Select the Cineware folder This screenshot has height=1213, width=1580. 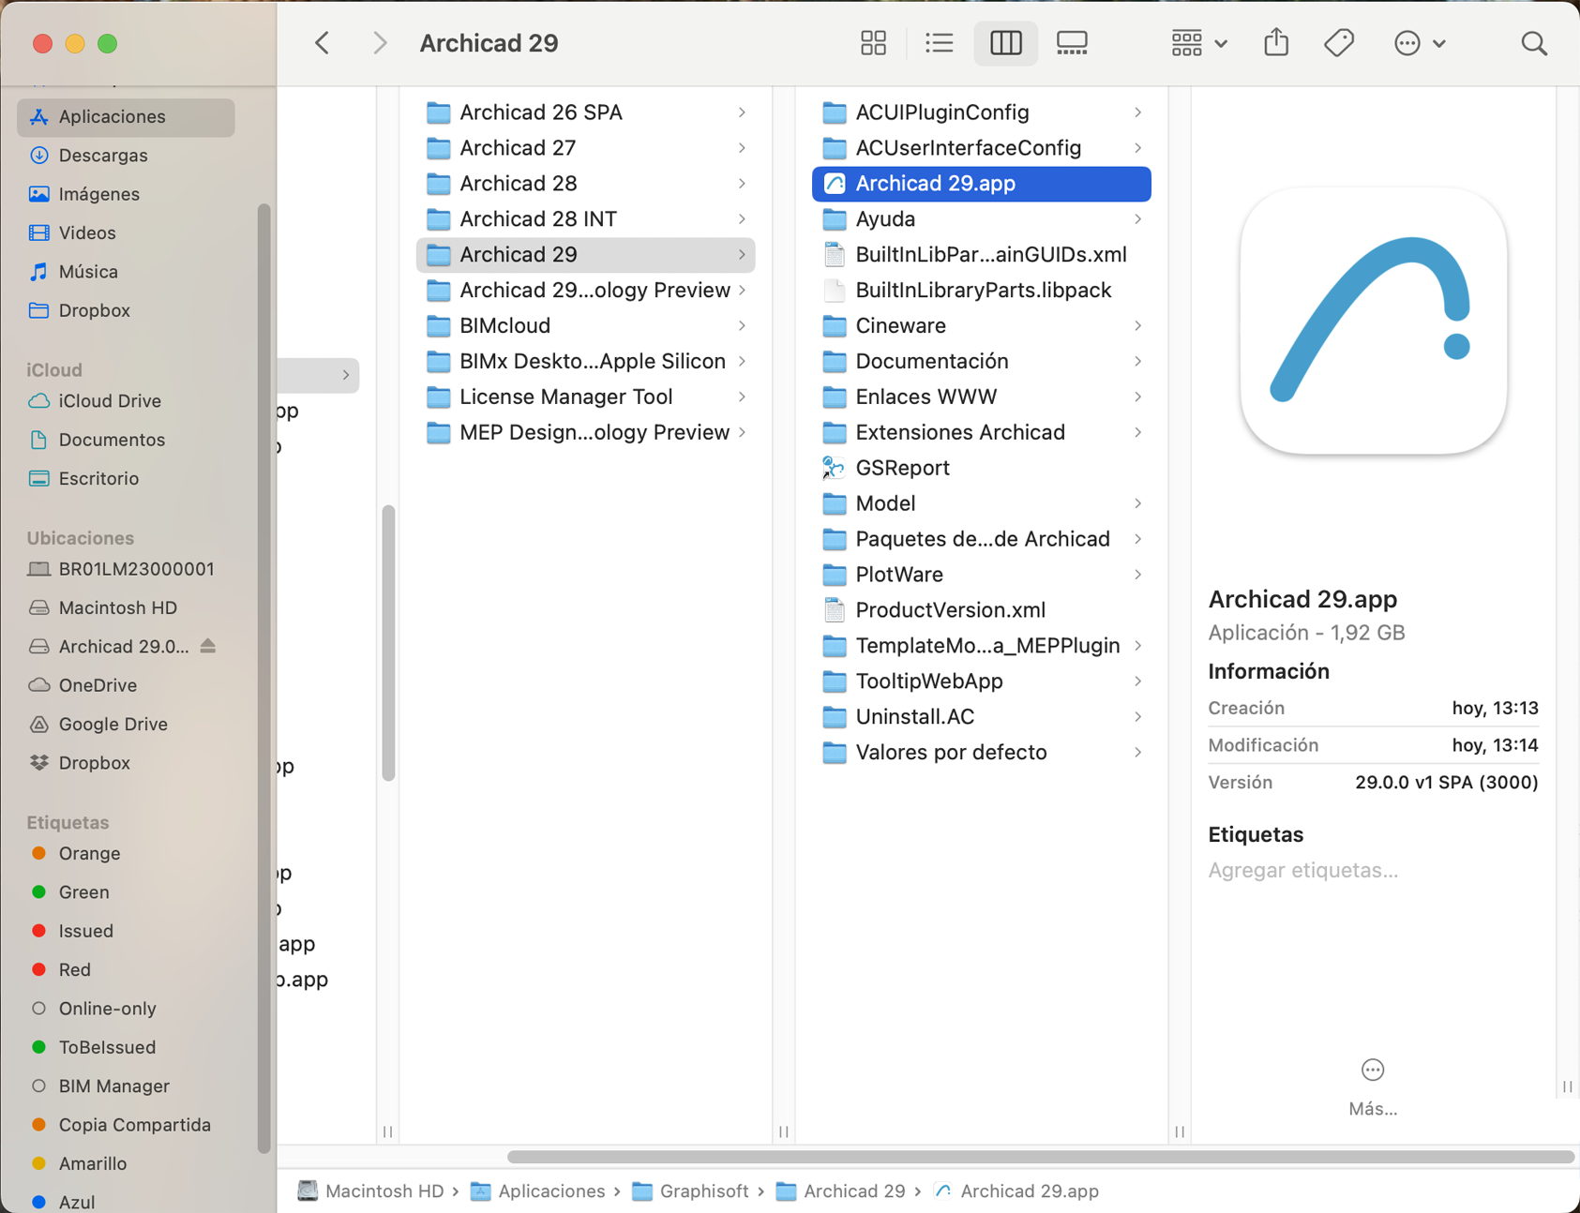point(981,326)
